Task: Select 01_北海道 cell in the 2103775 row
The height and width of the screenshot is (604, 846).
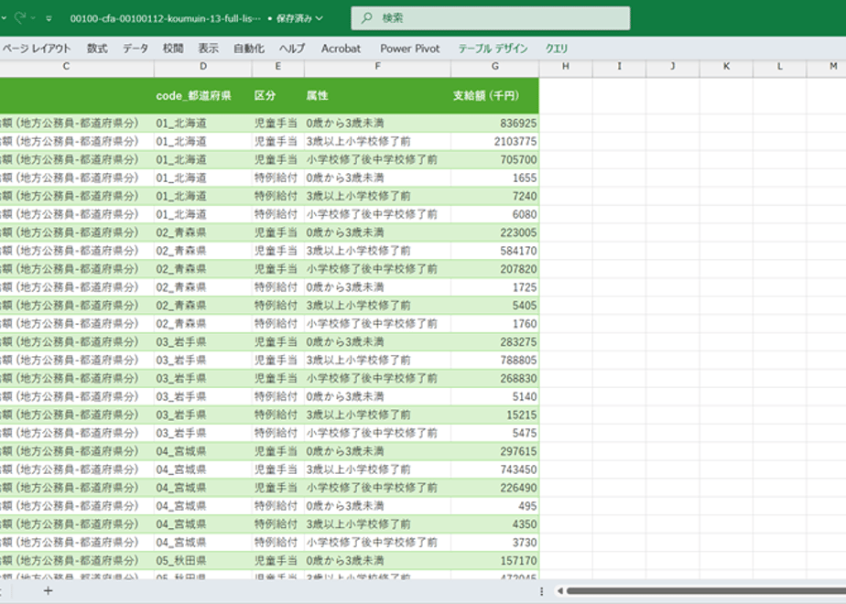Action: 203,141
